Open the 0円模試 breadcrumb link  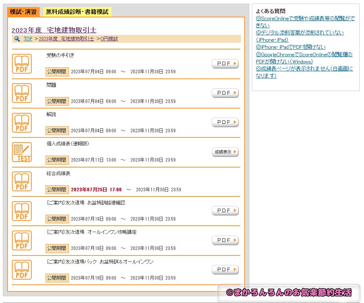point(109,39)
